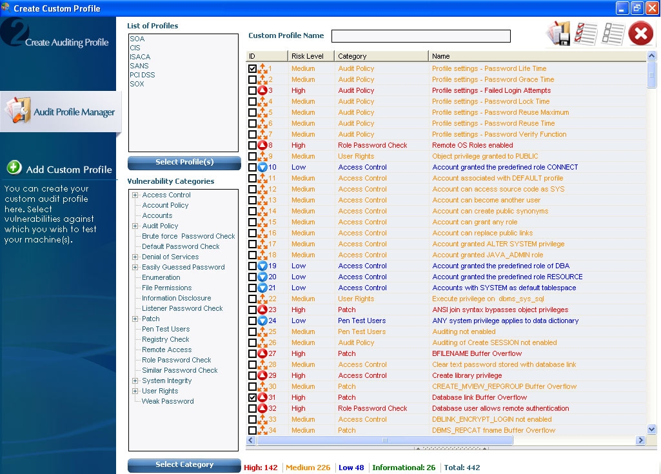Image resolution: width=661 pixels, height=474 pixels.
Task: Click the red high-risk icon on row 31
Action: pyautogui.click(x=262, y=397)
